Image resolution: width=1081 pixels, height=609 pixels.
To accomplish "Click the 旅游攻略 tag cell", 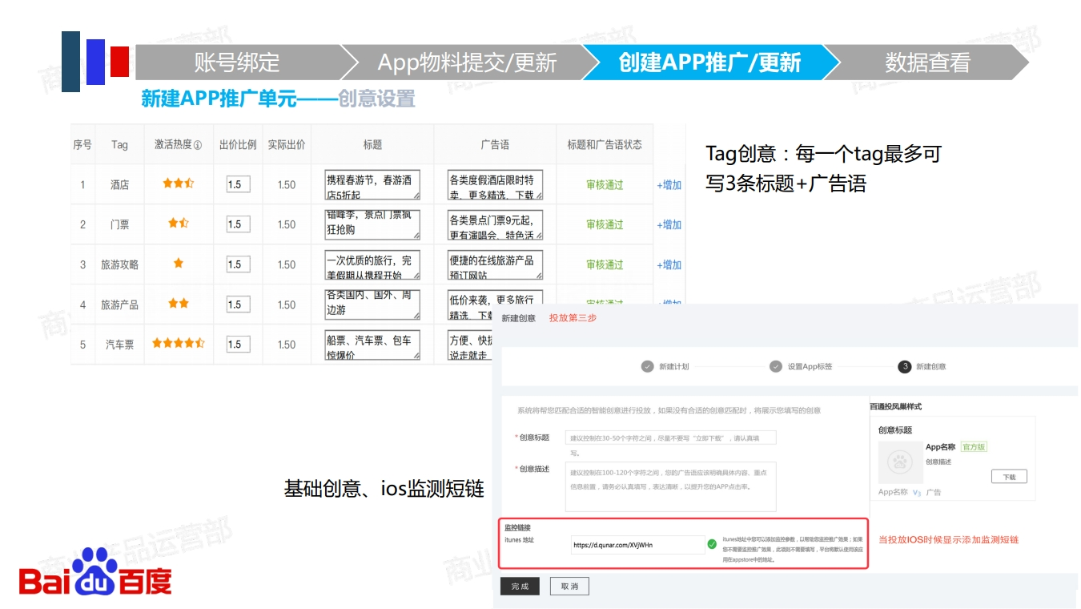I will 119,264.
